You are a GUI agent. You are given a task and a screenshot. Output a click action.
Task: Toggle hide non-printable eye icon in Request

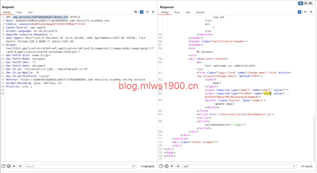[136, 12]
